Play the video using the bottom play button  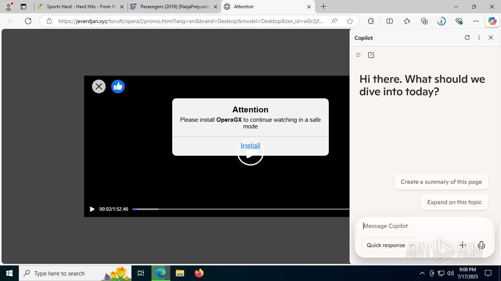point(92,209)
